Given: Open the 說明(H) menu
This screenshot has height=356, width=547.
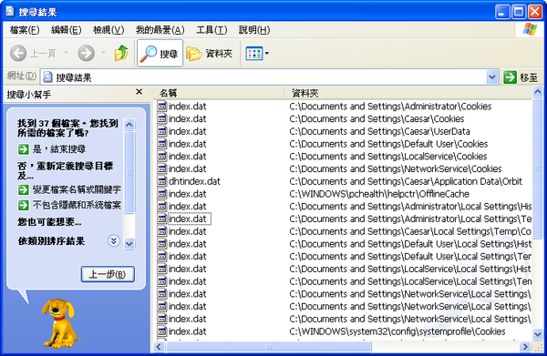Looking at the screenshot, I should (x=254, y=30).
